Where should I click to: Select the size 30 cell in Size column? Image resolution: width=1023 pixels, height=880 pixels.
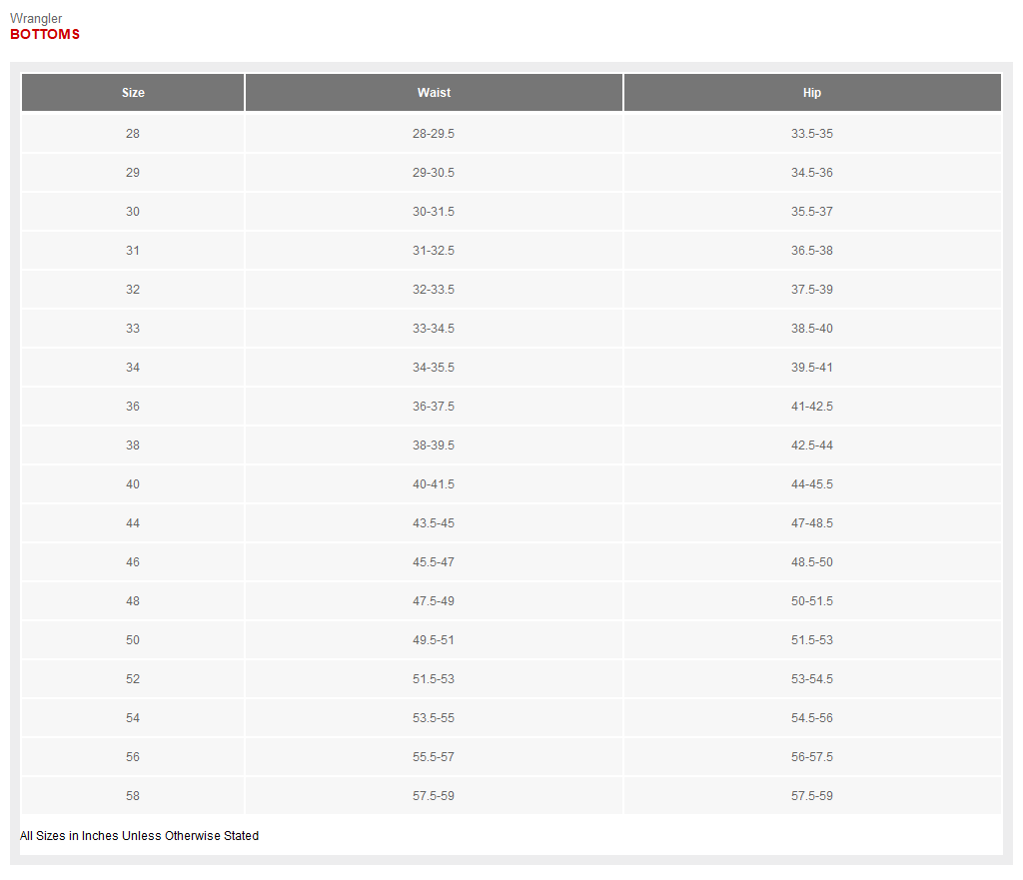133,212
